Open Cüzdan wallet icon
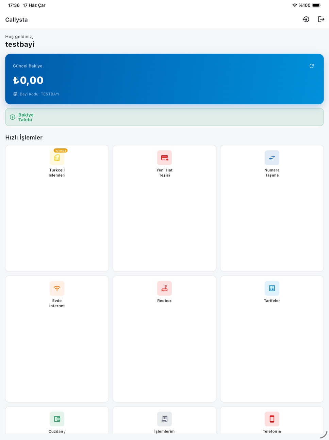 57,419
